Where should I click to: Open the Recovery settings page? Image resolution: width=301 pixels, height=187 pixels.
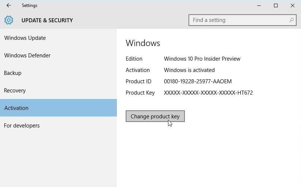pos(15,91)
